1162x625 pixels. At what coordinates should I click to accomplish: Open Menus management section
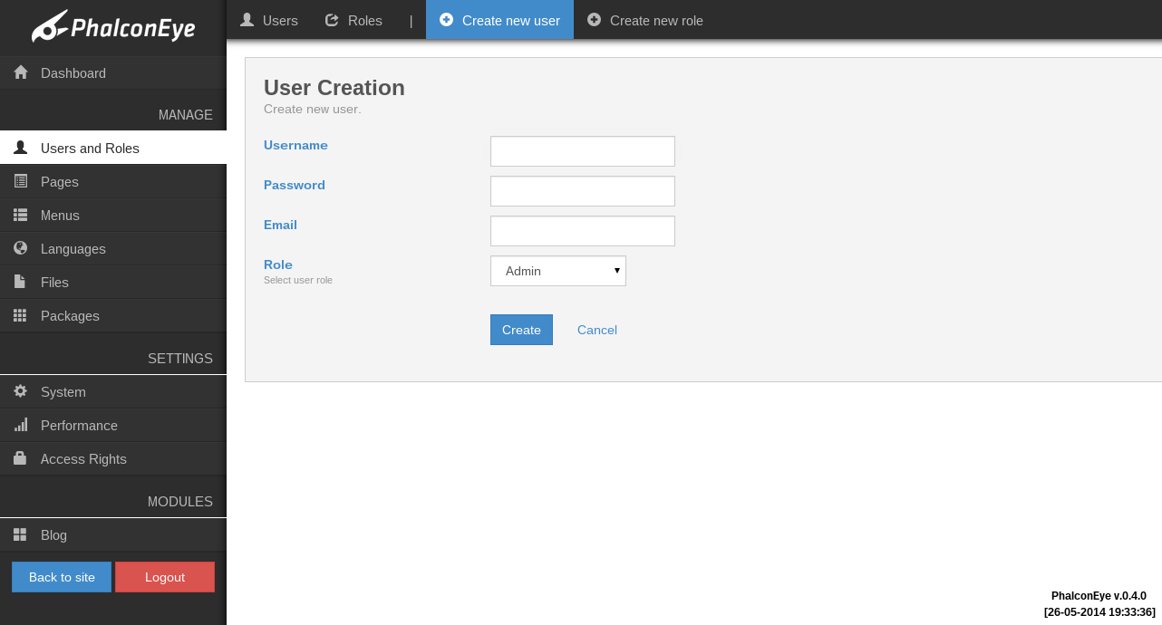coord(113,215)
